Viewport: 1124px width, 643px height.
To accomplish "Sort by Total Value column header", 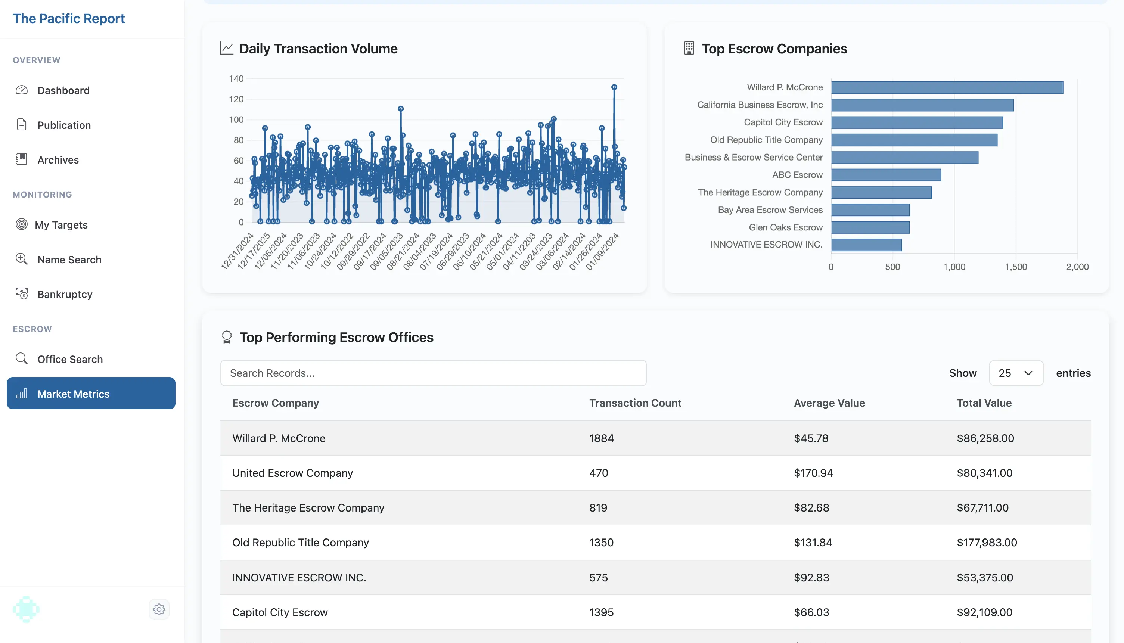I will (984, 403).
